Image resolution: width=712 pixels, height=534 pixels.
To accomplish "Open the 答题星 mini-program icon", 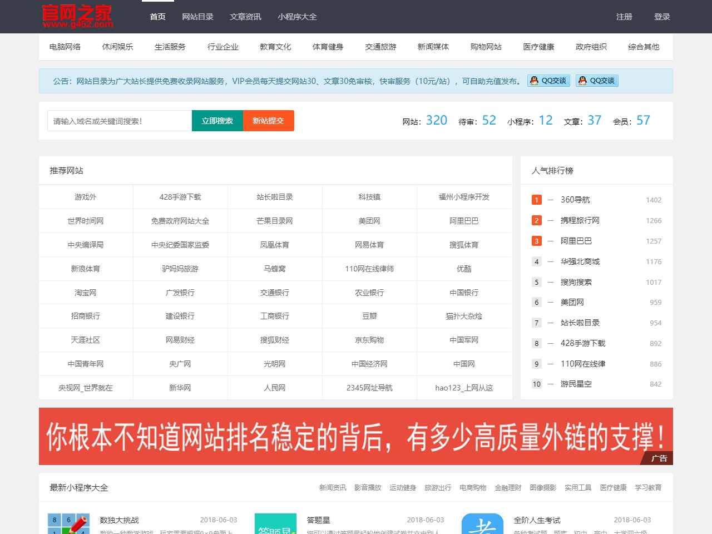I will [x=275, y=523].
